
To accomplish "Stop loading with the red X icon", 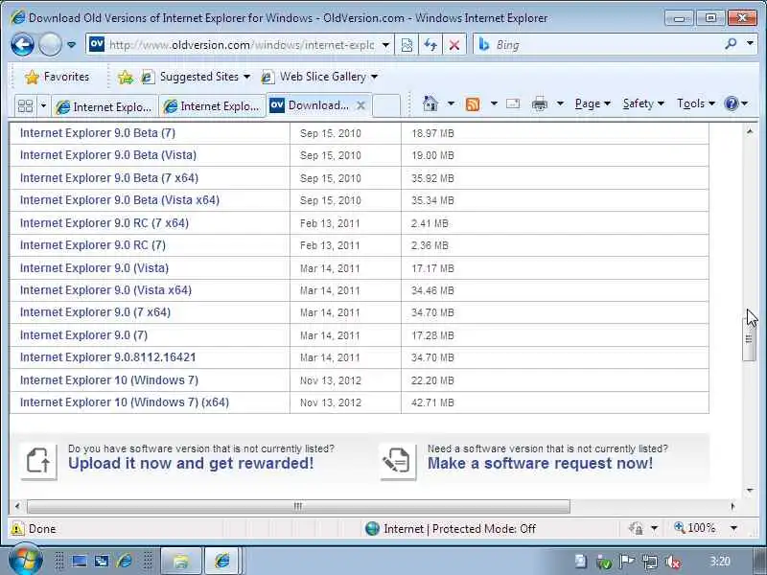I will point(453,45).
